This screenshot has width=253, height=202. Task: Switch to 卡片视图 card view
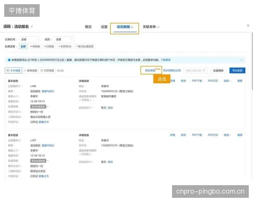click(13, 71)
